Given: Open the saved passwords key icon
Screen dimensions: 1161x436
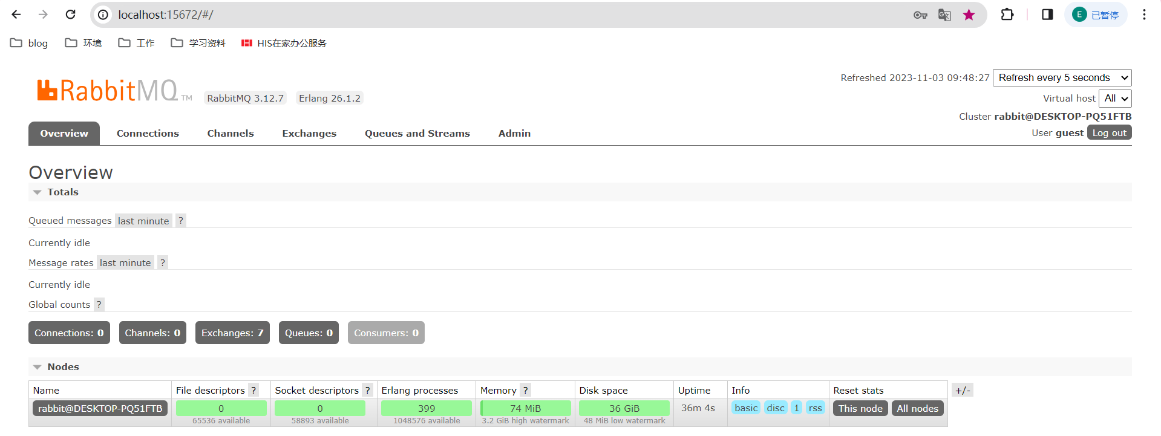Looking at the screenshot, I should (x=920, y=15).
